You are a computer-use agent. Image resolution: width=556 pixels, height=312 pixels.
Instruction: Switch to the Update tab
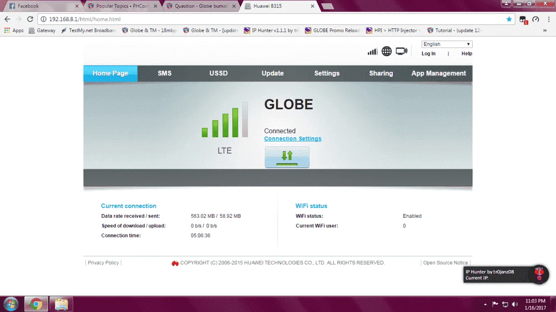point(272,73)
